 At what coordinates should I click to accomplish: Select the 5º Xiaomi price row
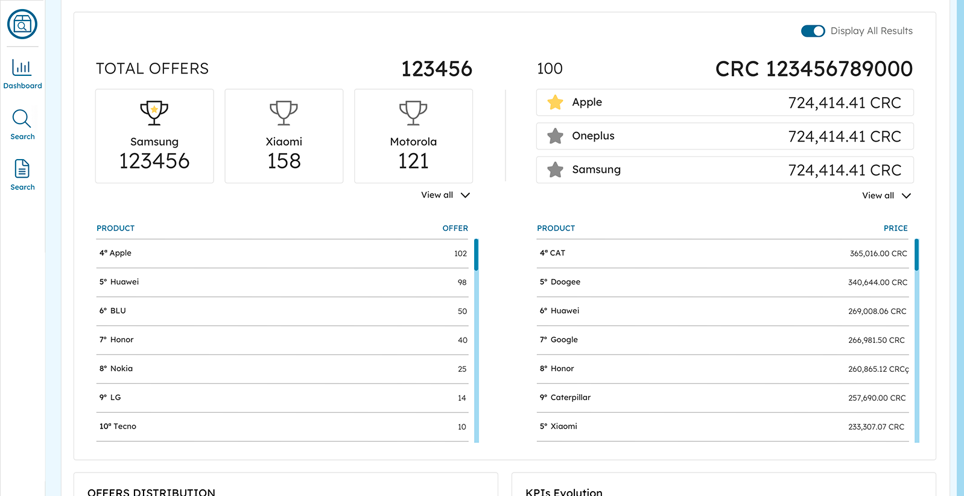[x=723, y=427]
